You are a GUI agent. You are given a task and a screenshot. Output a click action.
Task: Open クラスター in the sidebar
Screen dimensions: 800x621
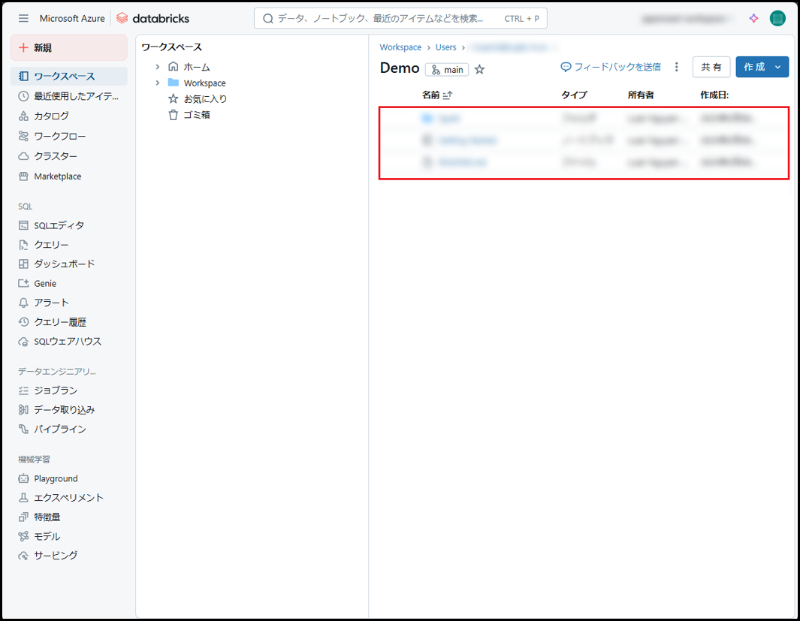tap(69, 156)
